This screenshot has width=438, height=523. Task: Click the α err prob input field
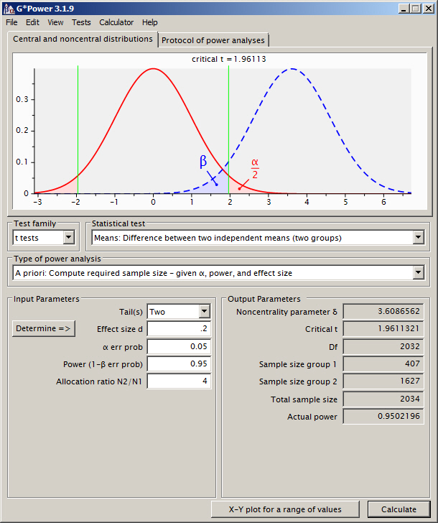179,346
